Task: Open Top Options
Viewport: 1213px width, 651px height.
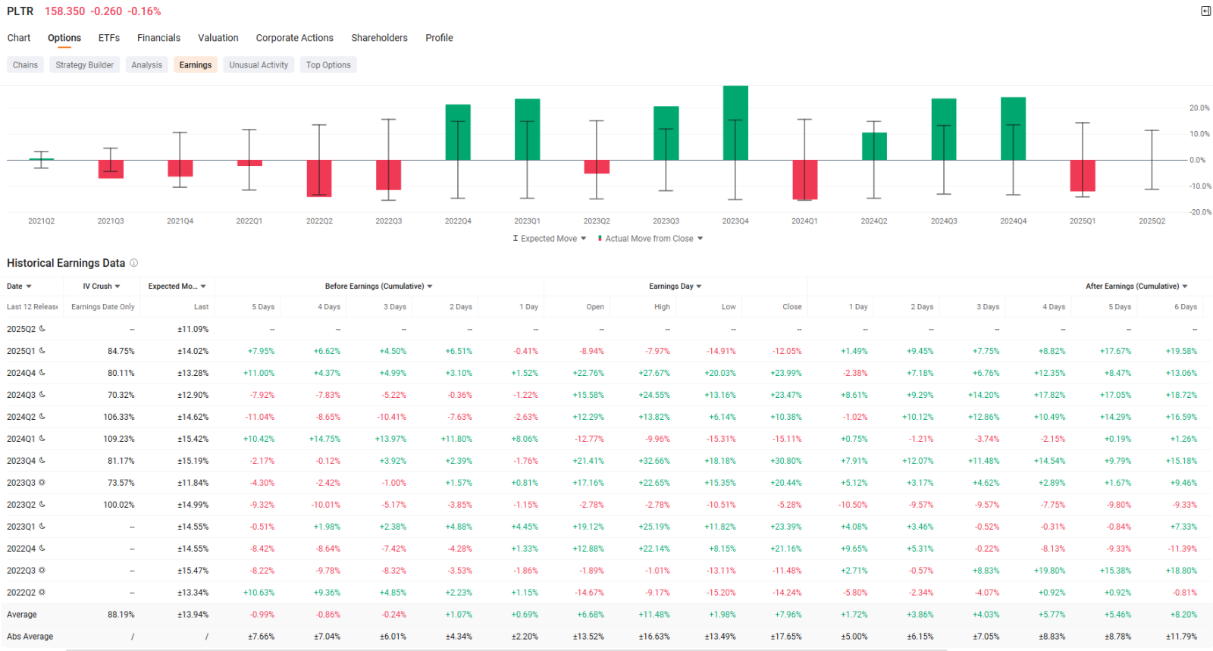Action: (x=328, y=65)
